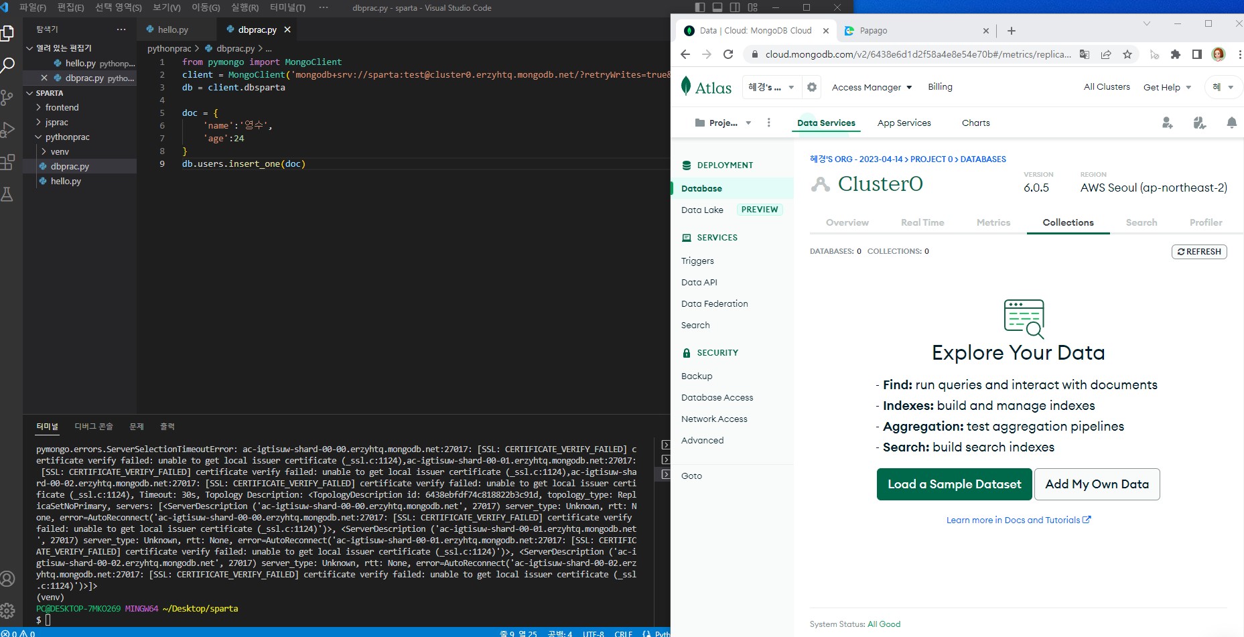
Task: Bookmark this page with the star icon
Action: coord(1127,54)
